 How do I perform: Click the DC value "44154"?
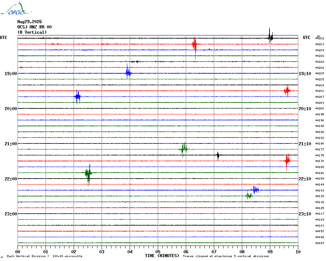[x=320, y=179]
